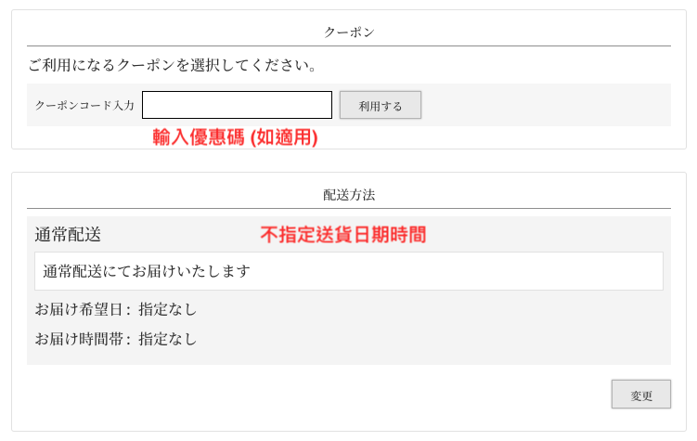The height and width of the screenshot is (441, 697).
Task: Click the divider line under クーポン heading
Action: [349, 45]
